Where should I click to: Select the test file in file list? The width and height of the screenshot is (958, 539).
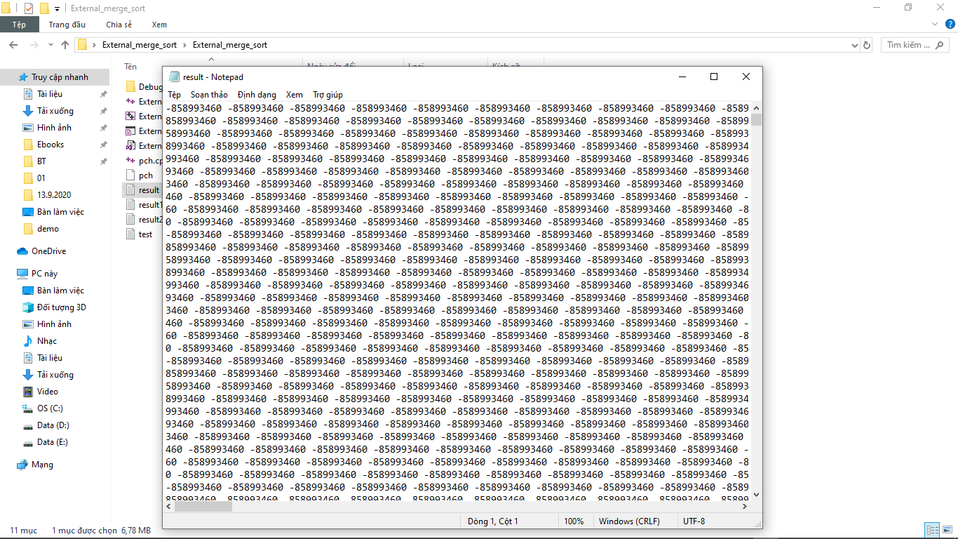point(145,234)
